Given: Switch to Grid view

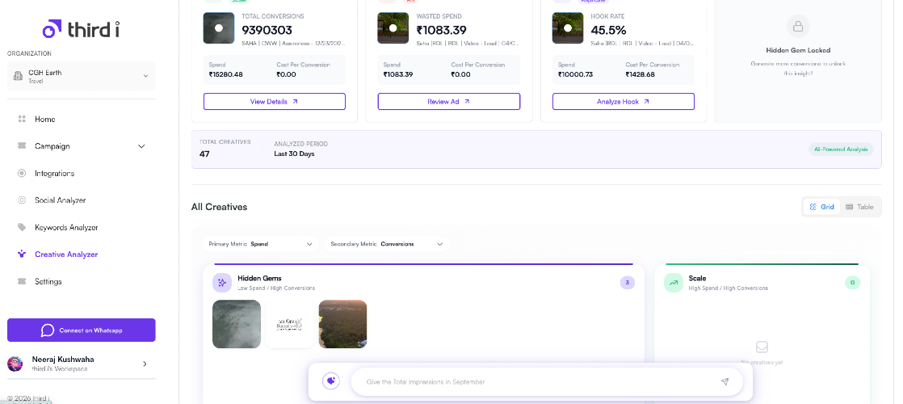Looking at the screenshot, I should (821, 207).
